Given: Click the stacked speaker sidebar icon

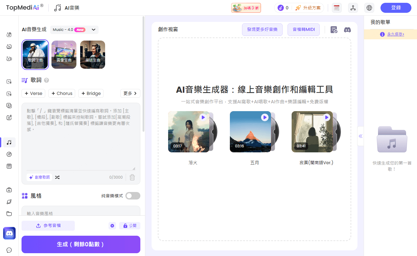Looking at the screenshot, I should click(x=9, y=106).
